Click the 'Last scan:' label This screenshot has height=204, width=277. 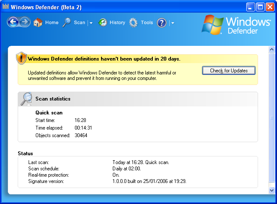(38, 162)
